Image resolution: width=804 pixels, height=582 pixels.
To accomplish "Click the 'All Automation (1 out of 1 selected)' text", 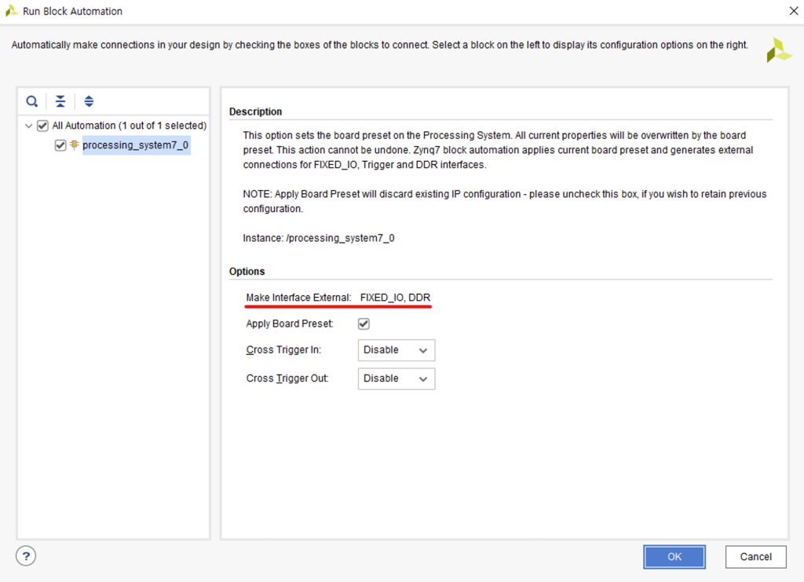I will 130,126.
